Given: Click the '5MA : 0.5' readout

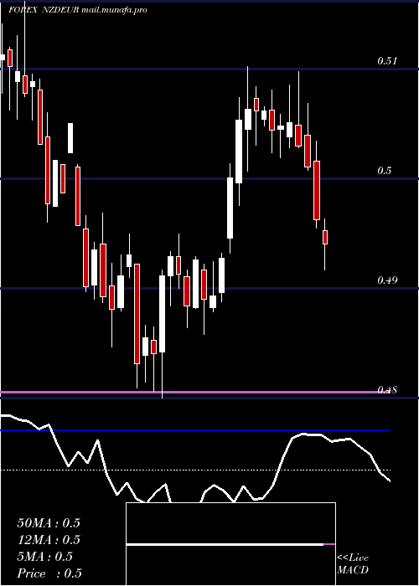Looking at the screenshot, I should point(45,557).
